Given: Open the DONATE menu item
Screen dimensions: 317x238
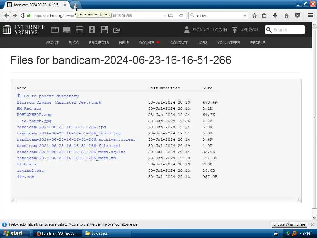Looking at the screenshot, I should (x=150, y=43).
